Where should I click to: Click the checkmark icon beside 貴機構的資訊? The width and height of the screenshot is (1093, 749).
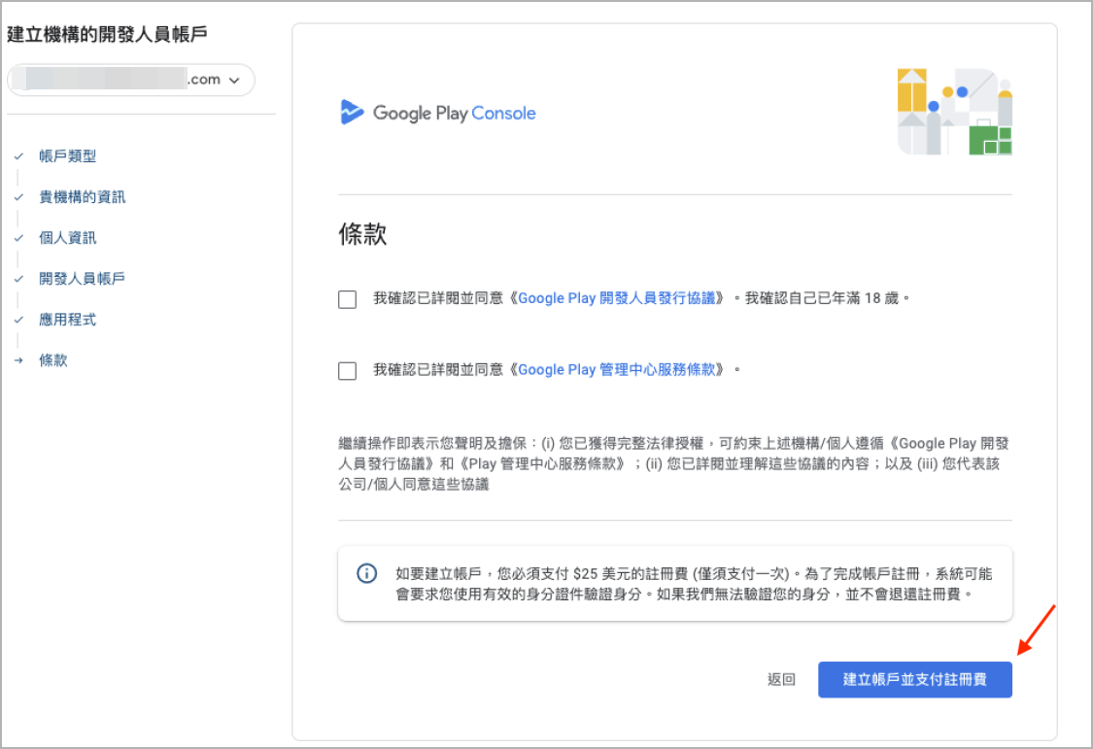pos(18,197)
